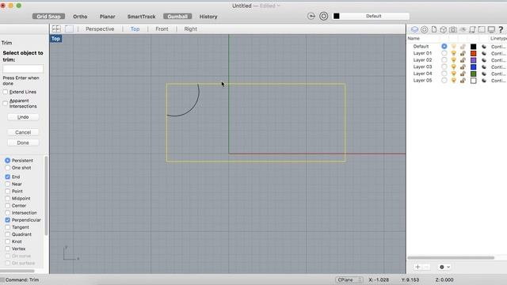Toggle the lightbulb for Layer 03
This screenshot has height=285, width=507.
tap(454, 66)
